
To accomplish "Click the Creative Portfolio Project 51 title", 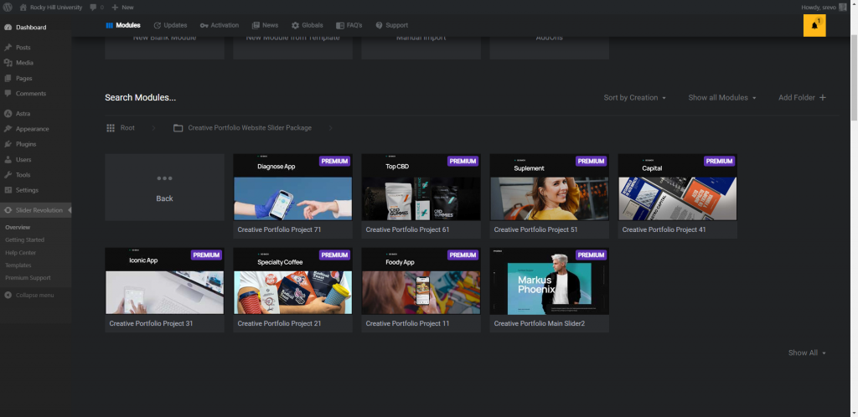I will 535,229.
